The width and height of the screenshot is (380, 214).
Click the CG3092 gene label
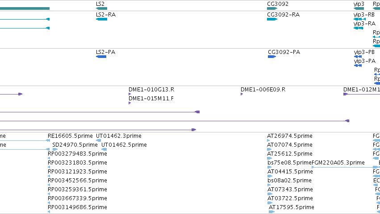pos(278,4)
